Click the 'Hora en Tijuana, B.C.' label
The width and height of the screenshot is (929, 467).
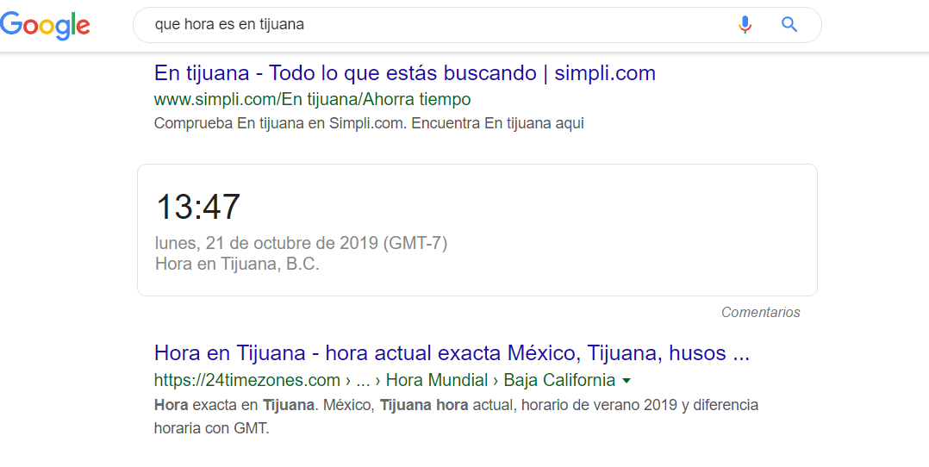tap(237, 265)
